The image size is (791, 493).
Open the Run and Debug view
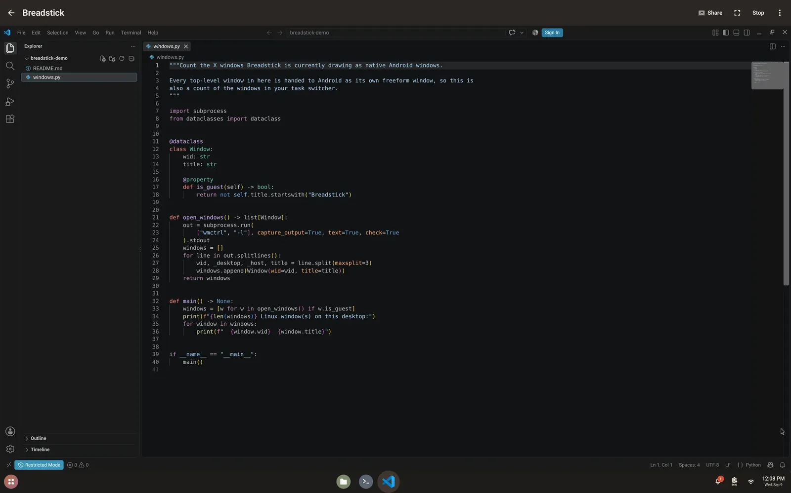pyautogui.click(x=10, y=102)
